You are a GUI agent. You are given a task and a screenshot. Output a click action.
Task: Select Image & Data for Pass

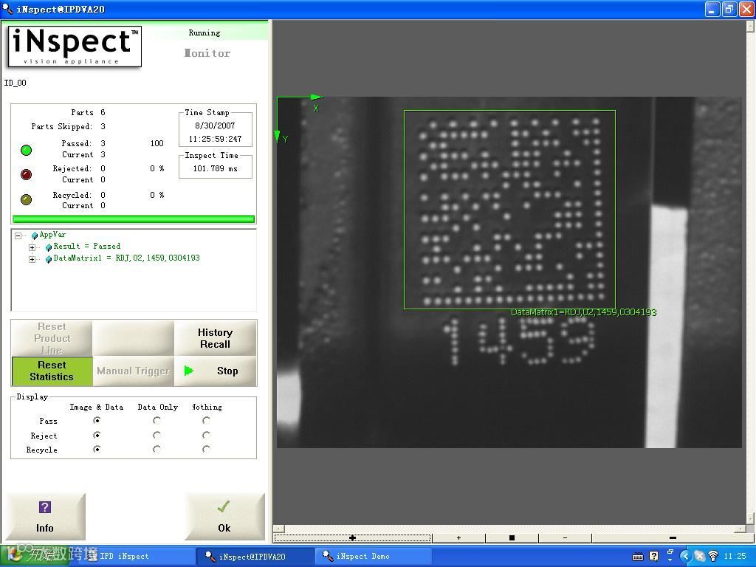(97, 420)
